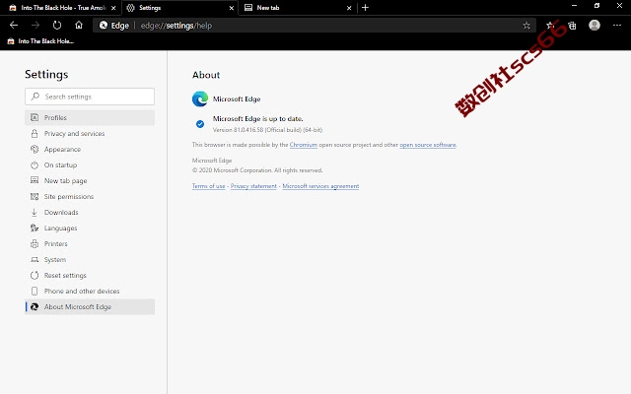Add this page to favorites star
This screenshot has height=394, width=631.
tap(526, 26)
